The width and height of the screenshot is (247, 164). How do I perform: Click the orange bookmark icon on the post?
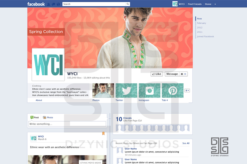click(103, 133)
